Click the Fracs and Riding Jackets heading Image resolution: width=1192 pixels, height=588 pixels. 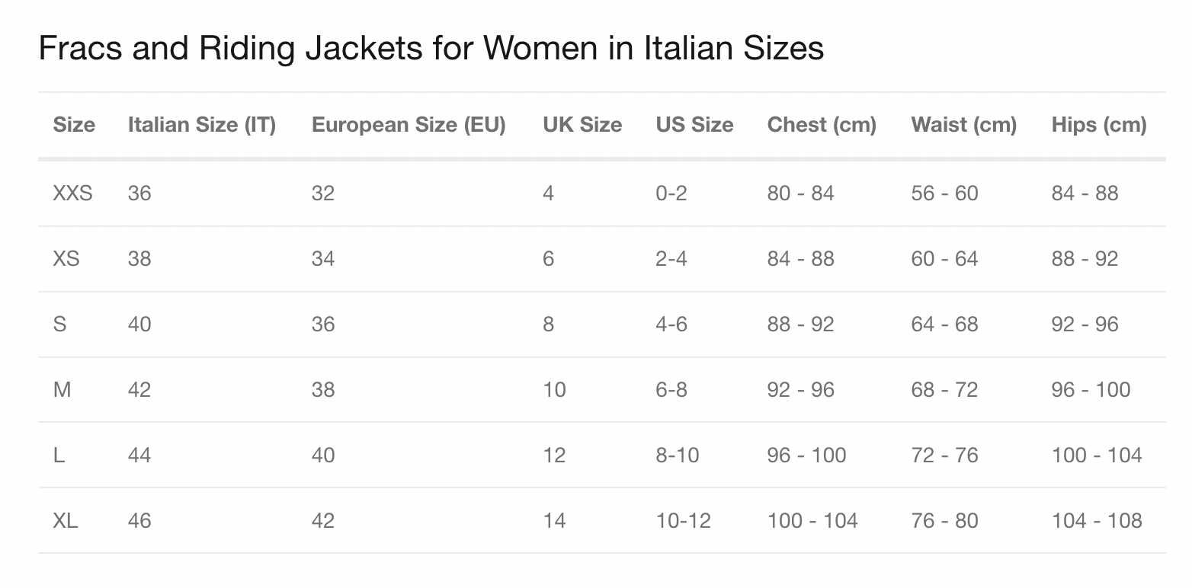[431, 49]
